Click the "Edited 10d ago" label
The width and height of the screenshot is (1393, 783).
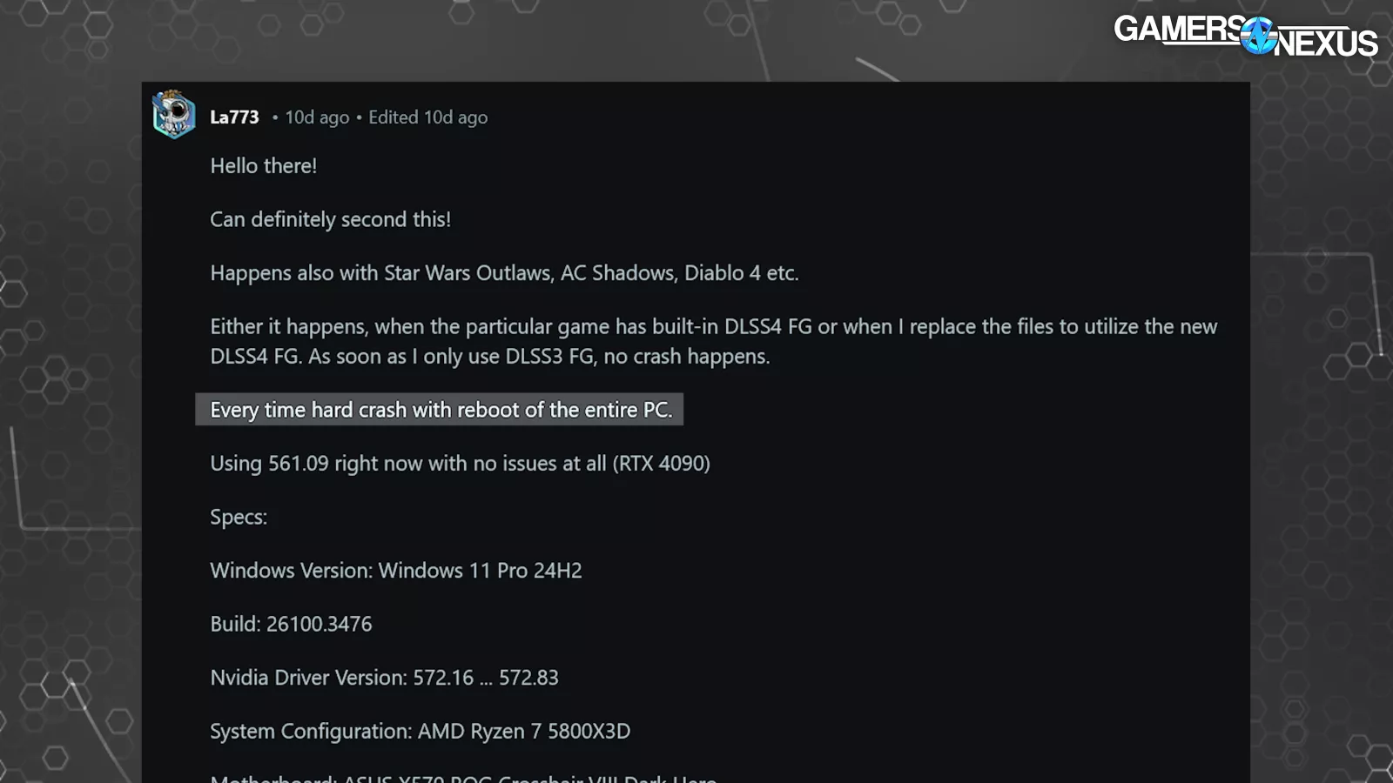point(427,117)
